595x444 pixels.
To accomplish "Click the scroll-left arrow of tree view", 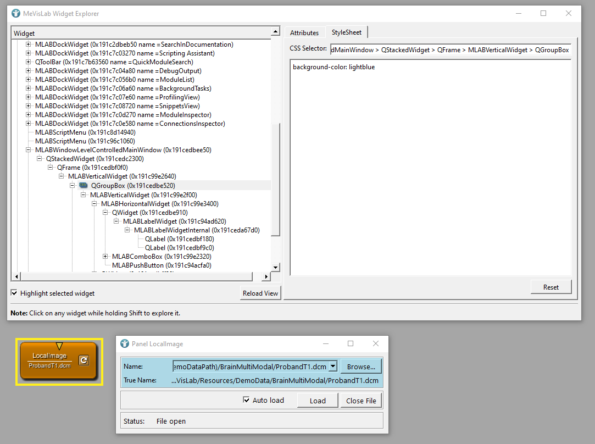I will tap(16, 276).
